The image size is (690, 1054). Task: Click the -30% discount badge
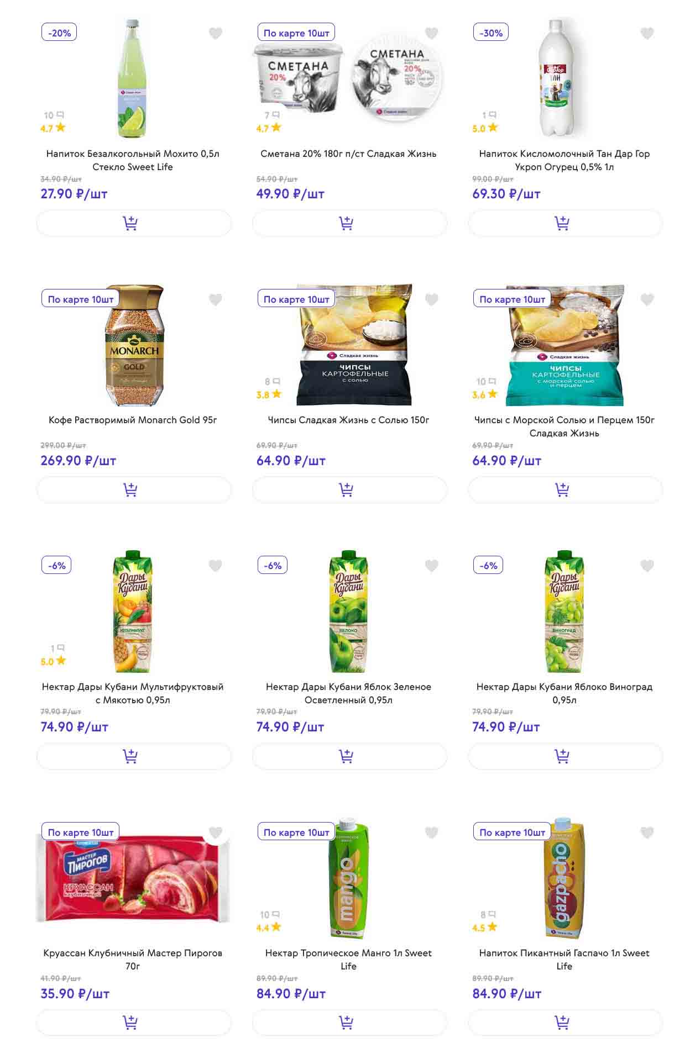491,33
